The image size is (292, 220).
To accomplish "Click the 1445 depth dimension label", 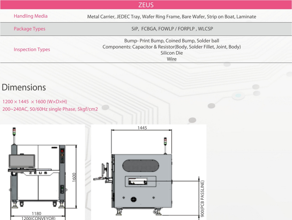I will point(142,128).
